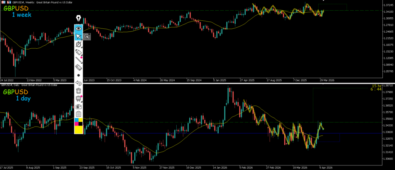The height and width of the screenshot is (170, 395).
Task: Pick the cyan color swatch
Action: click(x=76, y=120)
